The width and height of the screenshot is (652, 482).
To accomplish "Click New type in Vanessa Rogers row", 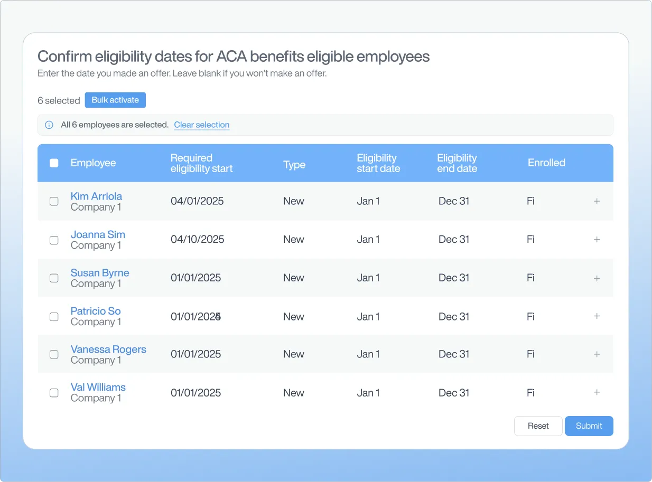I will tap(294, 354).
